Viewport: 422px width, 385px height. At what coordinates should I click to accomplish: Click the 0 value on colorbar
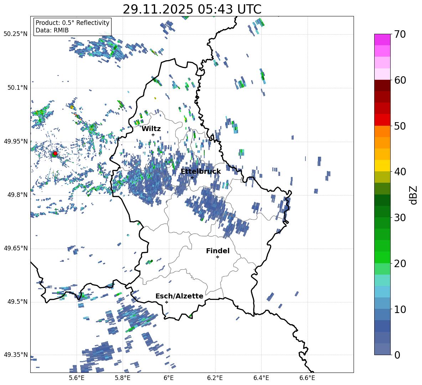pyautogui.click(x=397, y=355)
